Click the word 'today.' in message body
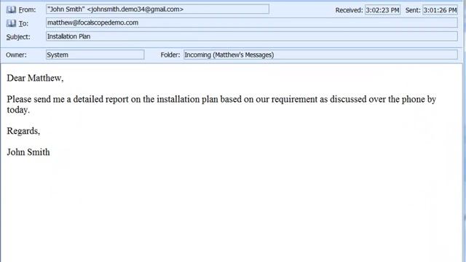Viewport: 466px width, 262px height. 18,110
